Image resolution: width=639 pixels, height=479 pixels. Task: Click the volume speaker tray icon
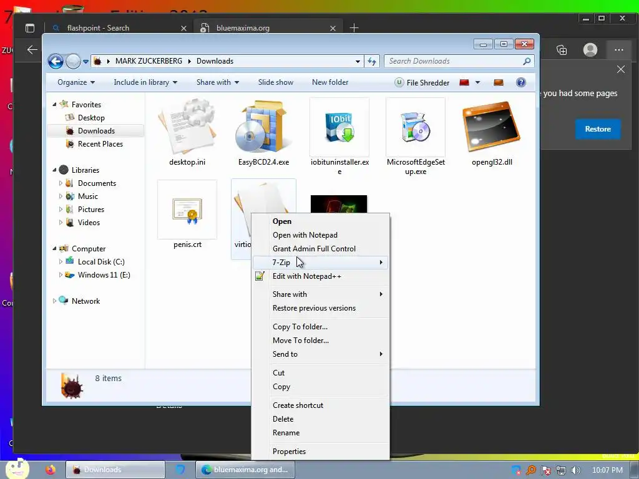click(576, 470)
